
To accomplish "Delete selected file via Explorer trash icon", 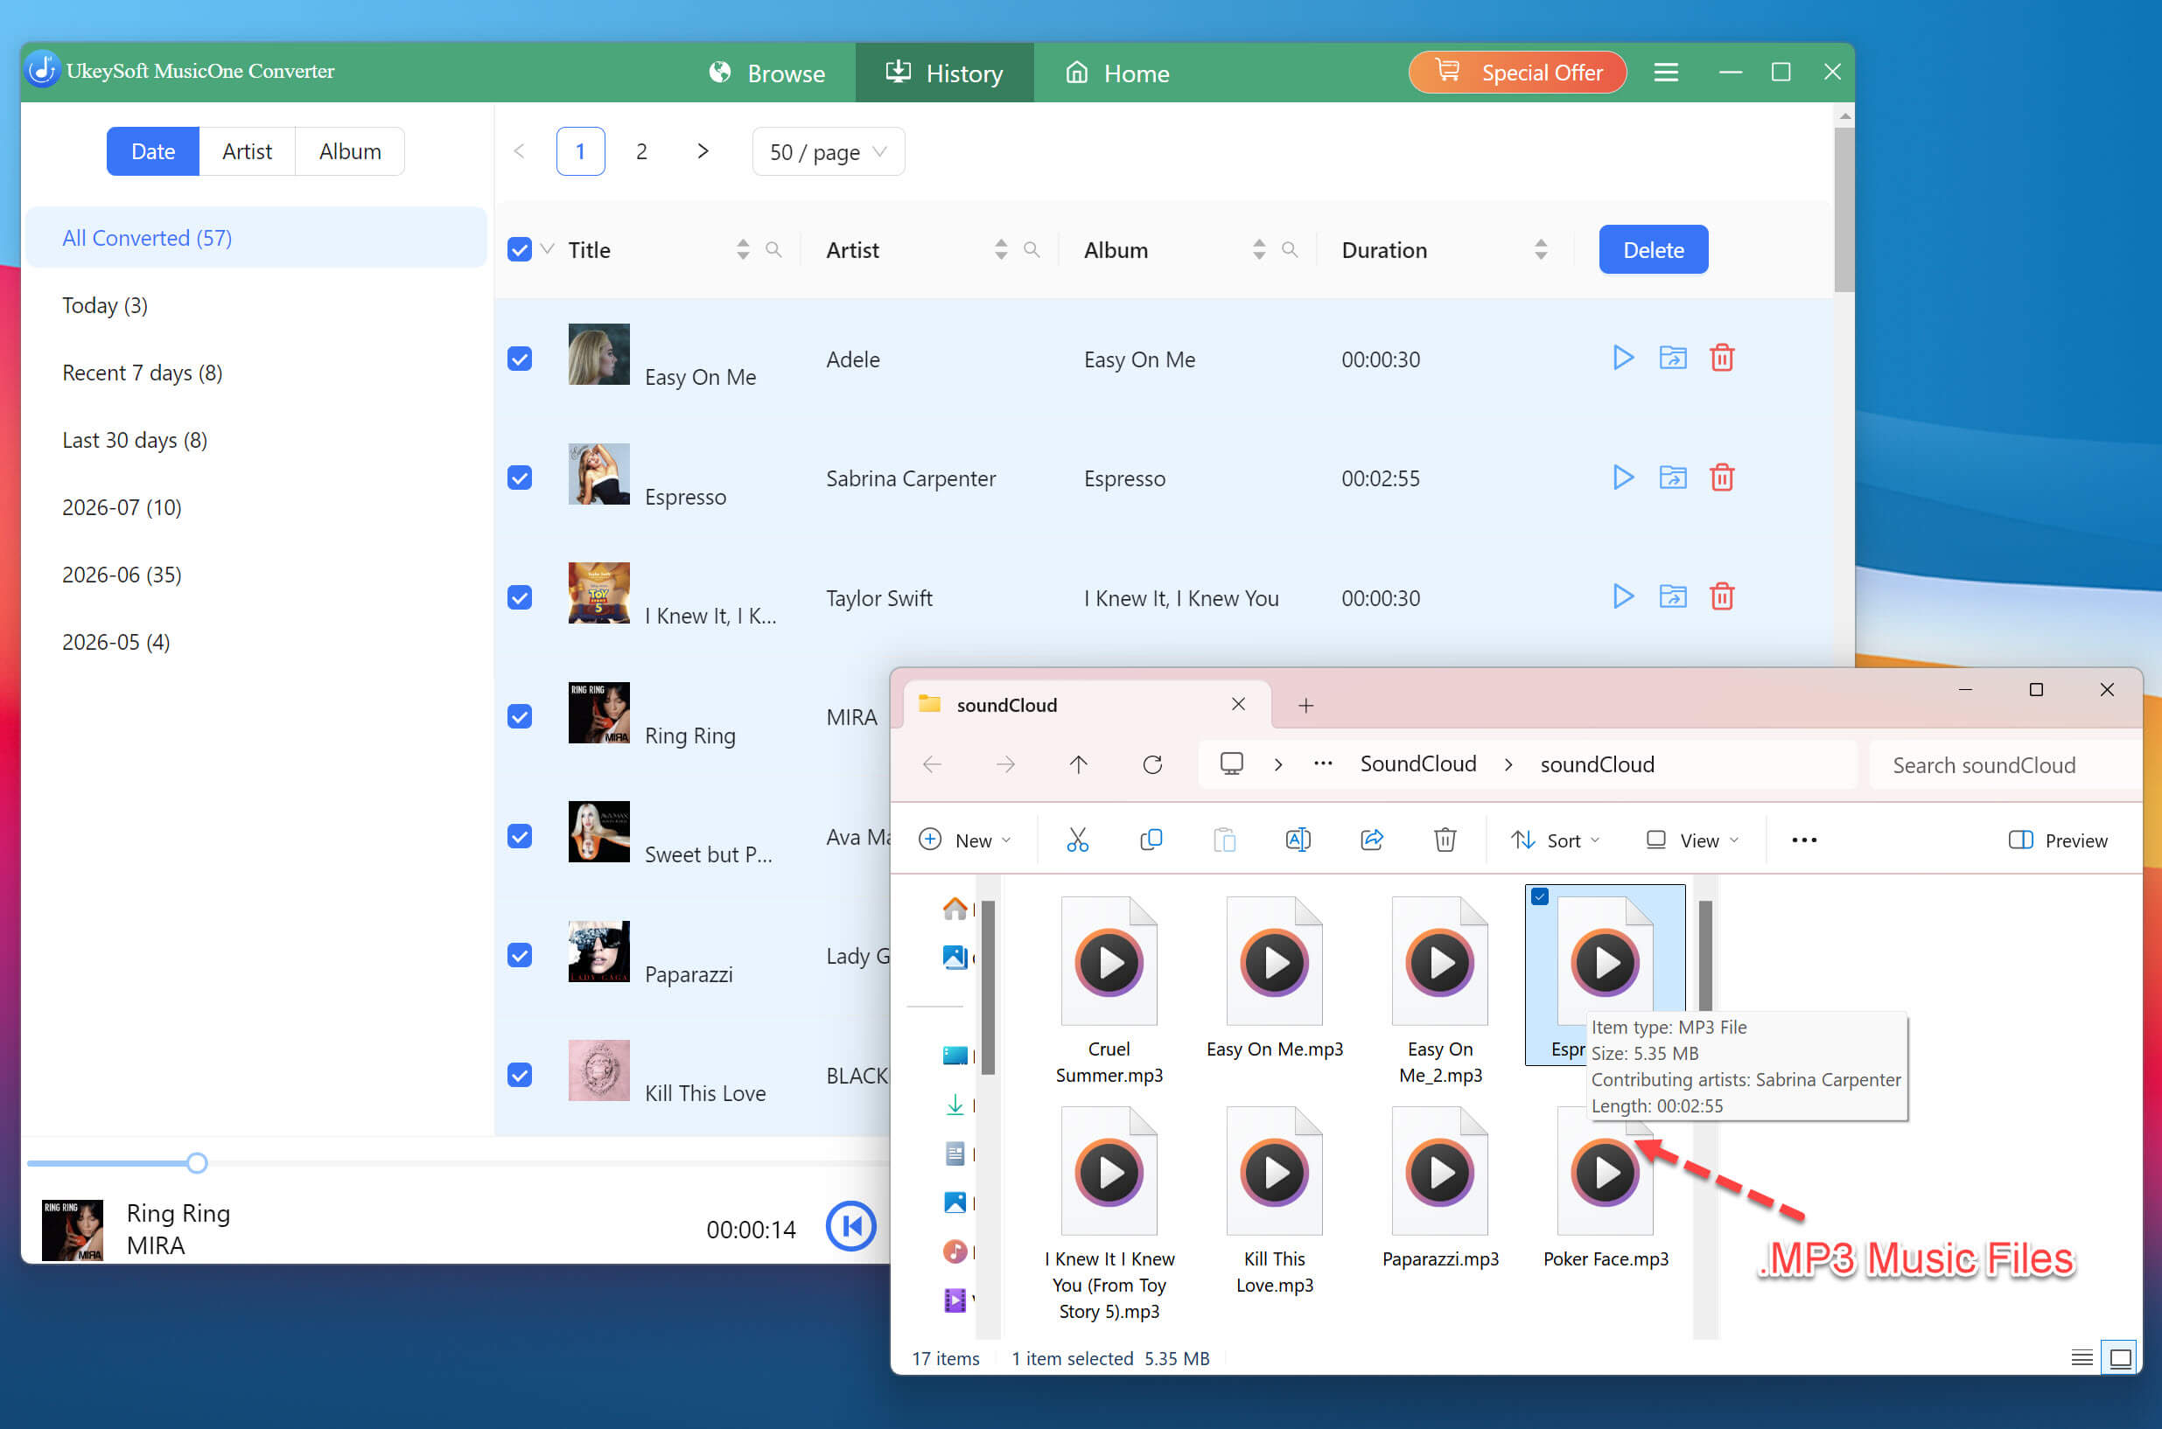I will 1445,840.
